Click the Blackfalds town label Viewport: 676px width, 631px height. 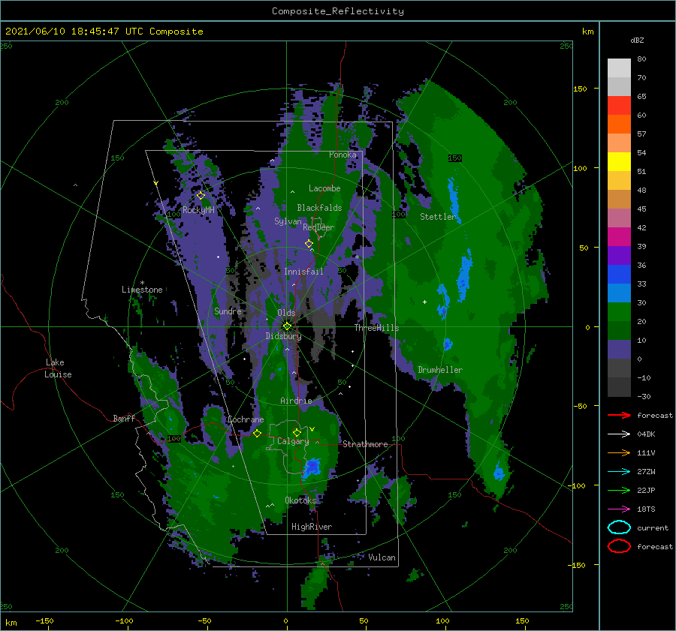319,208
